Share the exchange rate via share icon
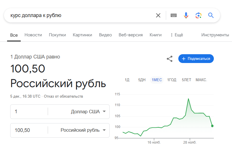Image resolution: width=232 pixels, height=147 pixels. pos(170,59)
